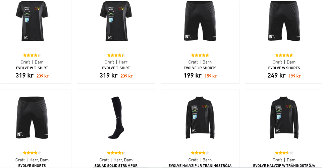Click the star rating of Evolve W T-Shirt

[32, 55]
